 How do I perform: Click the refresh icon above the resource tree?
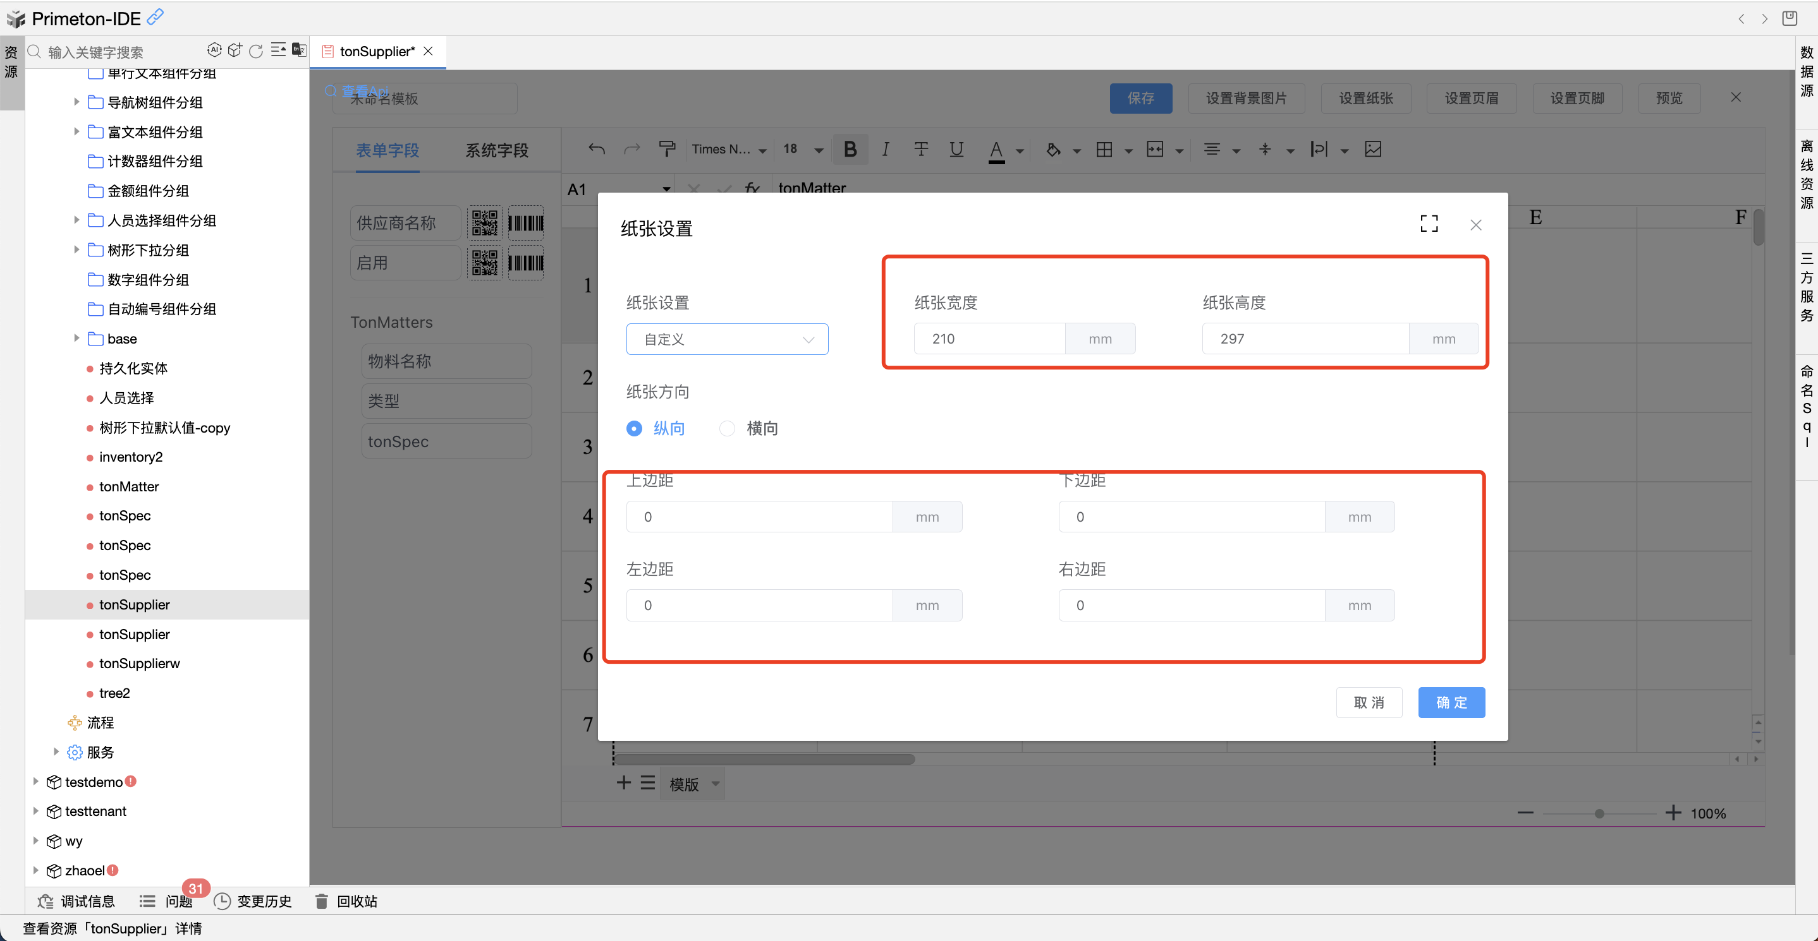click(x=255, y=50)
